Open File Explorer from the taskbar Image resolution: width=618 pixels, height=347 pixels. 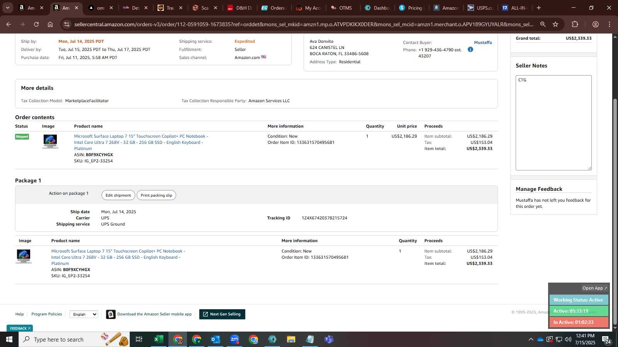291,339
